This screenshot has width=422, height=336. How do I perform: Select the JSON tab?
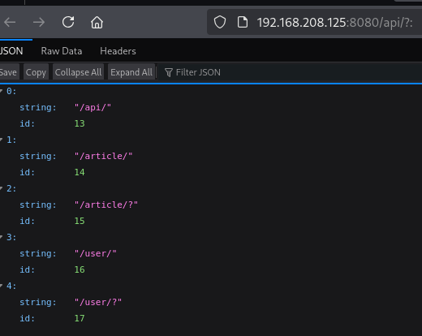click(x=11, y=51)
